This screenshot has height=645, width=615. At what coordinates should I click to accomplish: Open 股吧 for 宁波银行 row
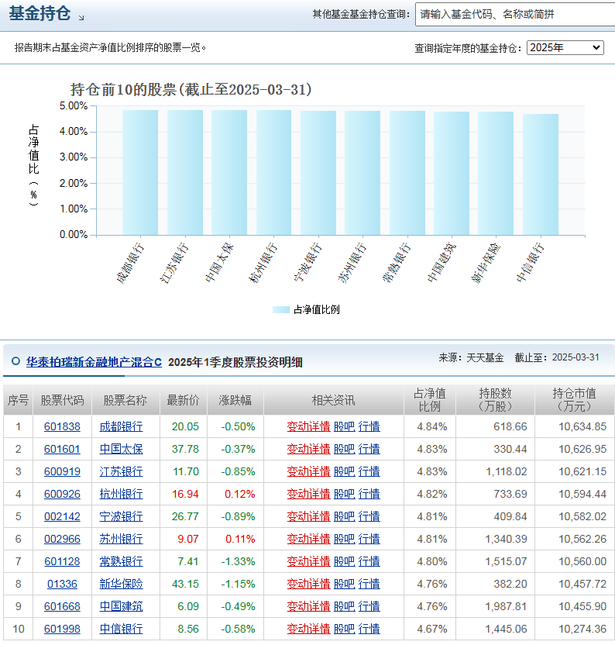point(345,516)
